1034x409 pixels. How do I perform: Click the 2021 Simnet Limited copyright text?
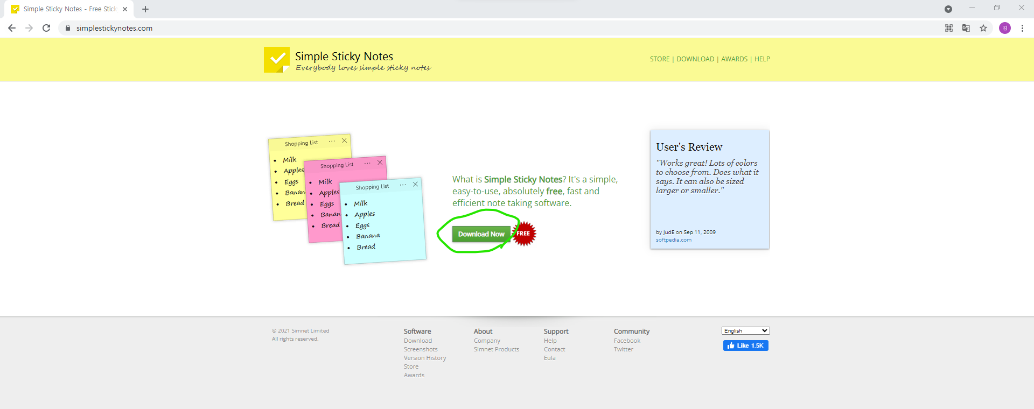click(301, 331)
